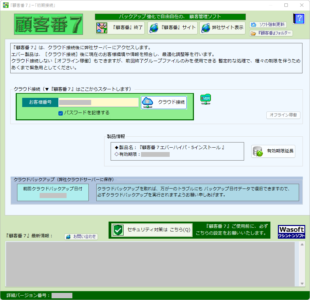310x300 pixels.
Task: Click the Wasoft ワシントンソフト logo
Action: 292,232
